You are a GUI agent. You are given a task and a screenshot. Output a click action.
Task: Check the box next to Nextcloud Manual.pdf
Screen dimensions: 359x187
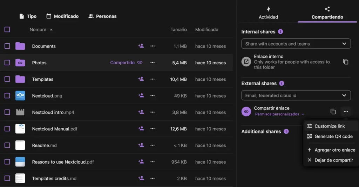coord(7,129)
